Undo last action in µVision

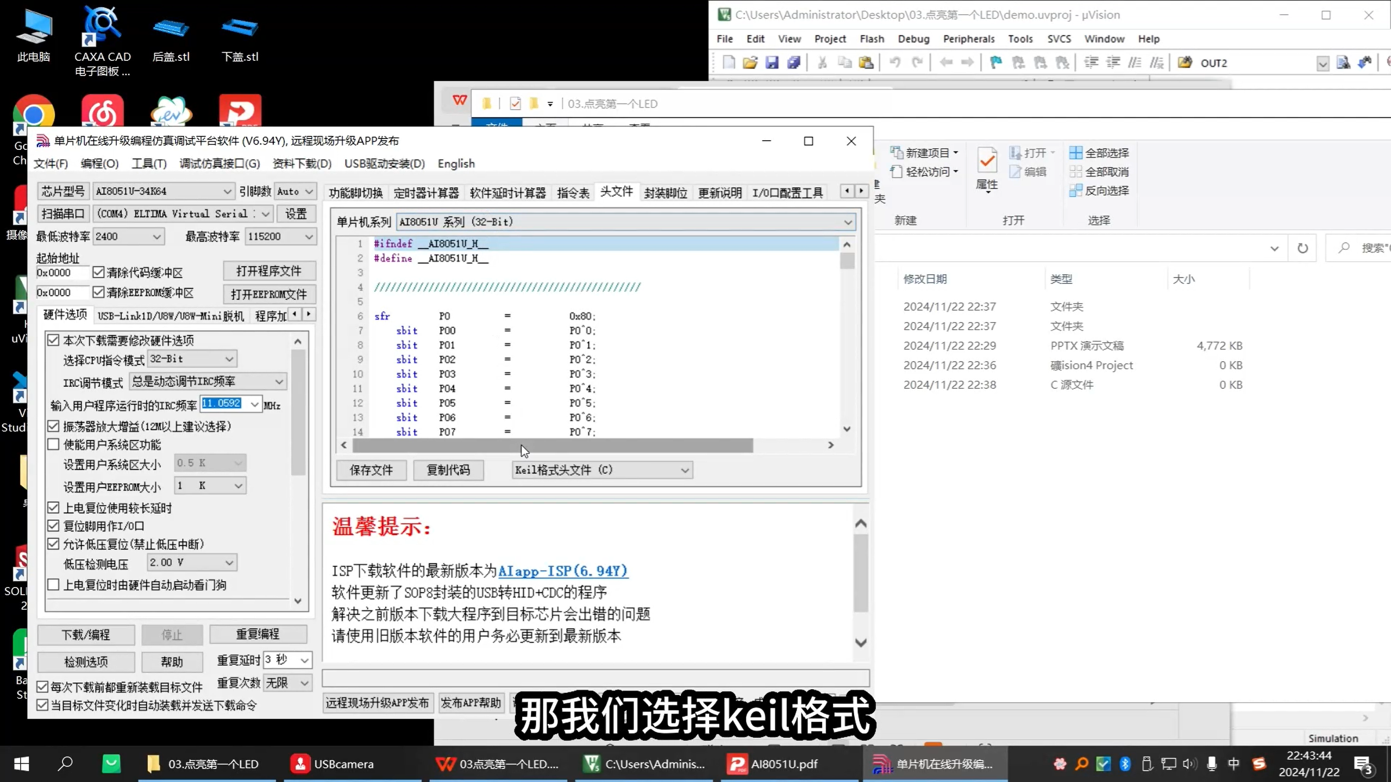(x=894, y=62)
